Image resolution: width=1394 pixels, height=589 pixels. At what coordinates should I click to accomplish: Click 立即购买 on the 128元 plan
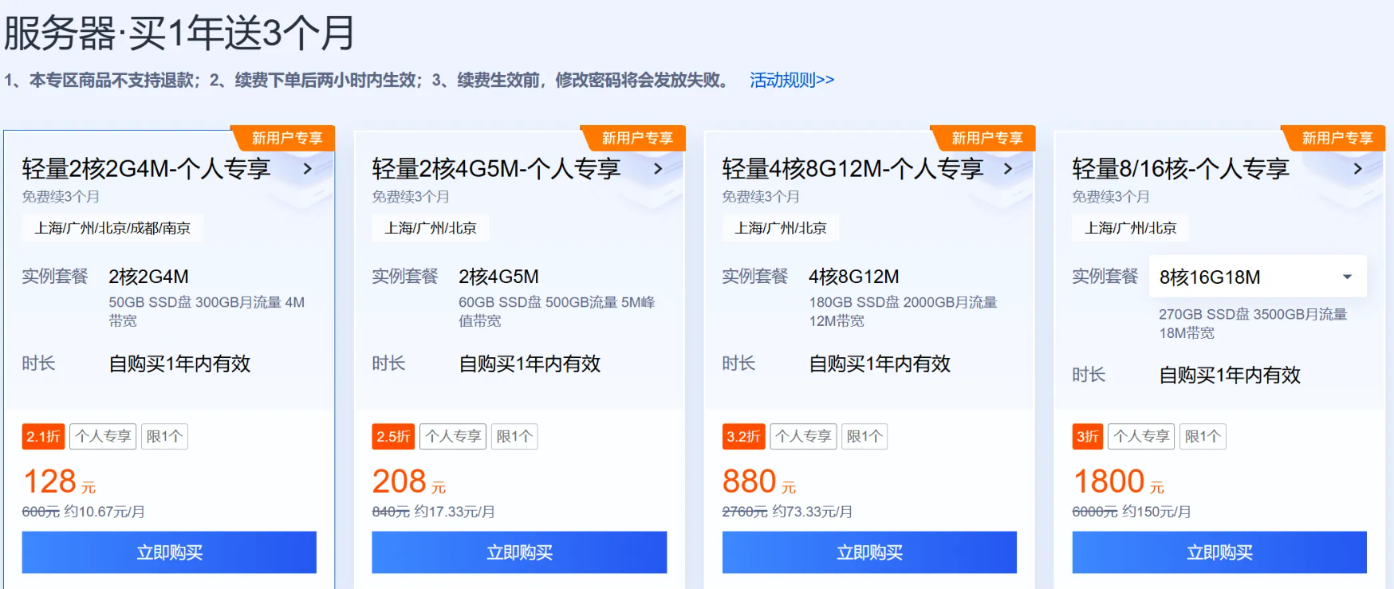pos(171,552)
